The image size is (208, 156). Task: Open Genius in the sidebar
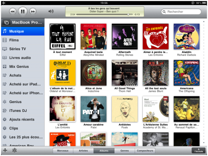(23, 102)
